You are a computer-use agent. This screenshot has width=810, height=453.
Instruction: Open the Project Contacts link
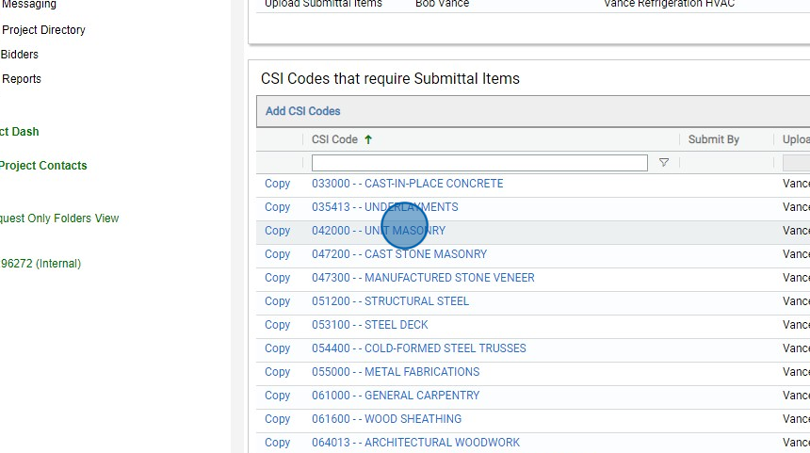tap(43, 166)
